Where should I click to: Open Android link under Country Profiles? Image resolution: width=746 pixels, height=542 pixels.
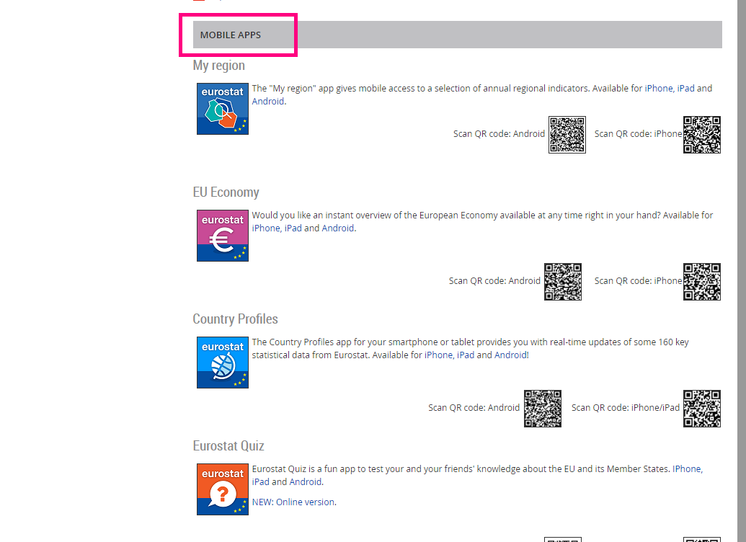pos(510,355)
